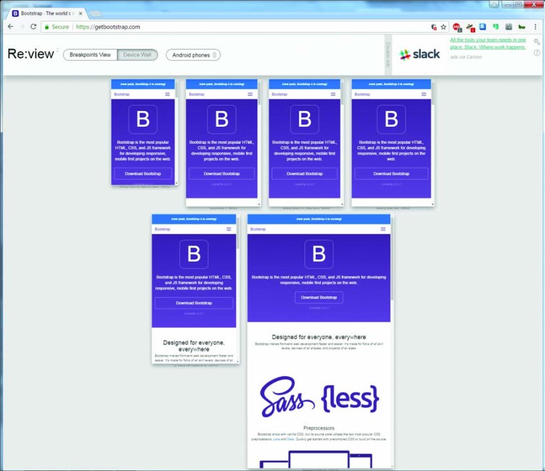The width and height of the screenshot is (545, 471).
Task: Select the Bootstrap browser tab
Action: [46, 13]
